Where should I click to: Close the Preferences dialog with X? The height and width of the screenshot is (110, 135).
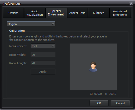coord(131,4)
